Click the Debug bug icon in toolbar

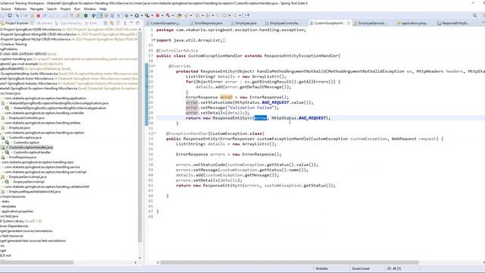[127, 15]
